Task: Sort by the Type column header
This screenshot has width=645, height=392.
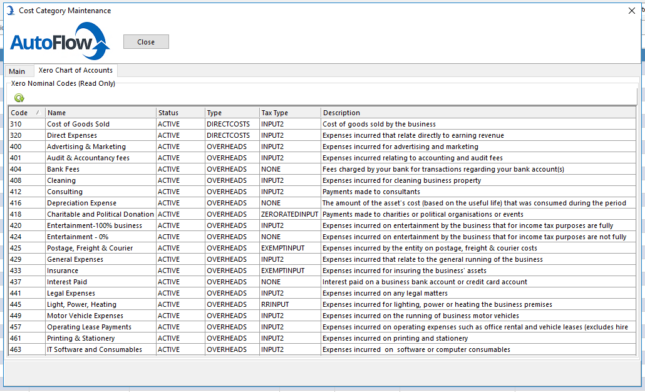Action: [232, 113]
